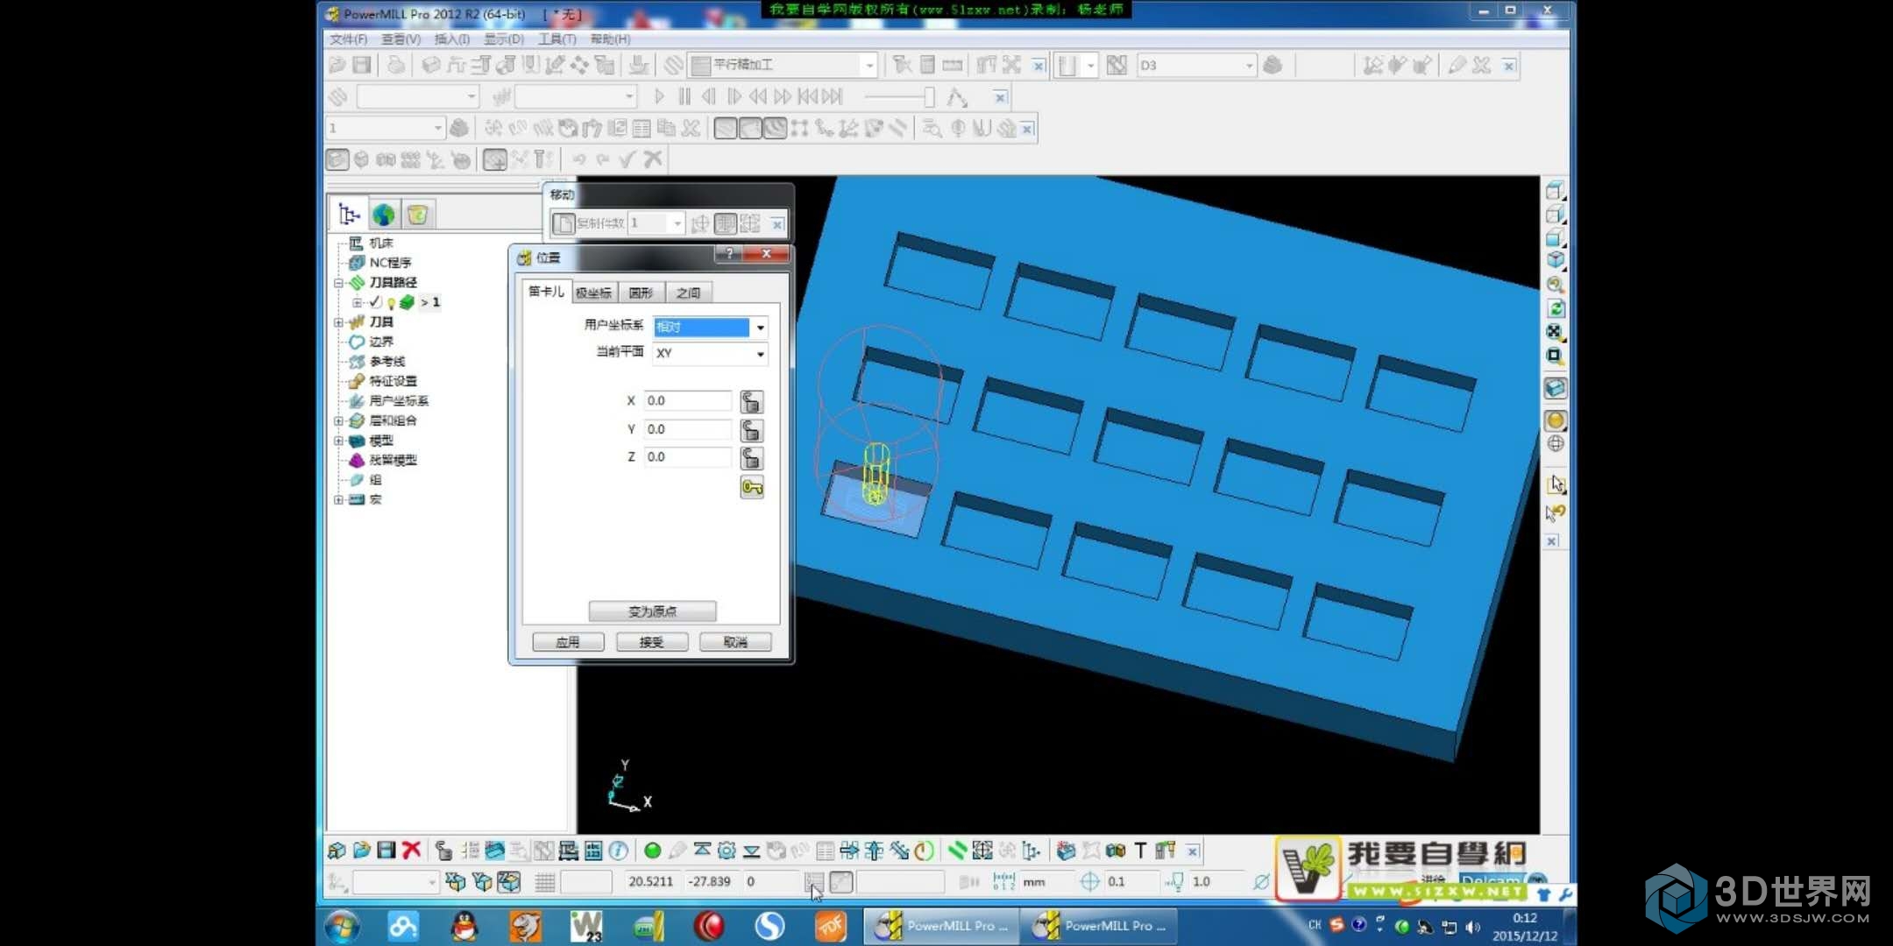This screenshot has width=1893, height=946.
Task: Click green toolpath stripes icon bottom toolbar
Action: (958, 851)
